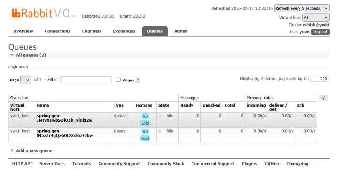Expand the Add a new queue section
This screenshot has width=338, height=177.
pos(32,151)
